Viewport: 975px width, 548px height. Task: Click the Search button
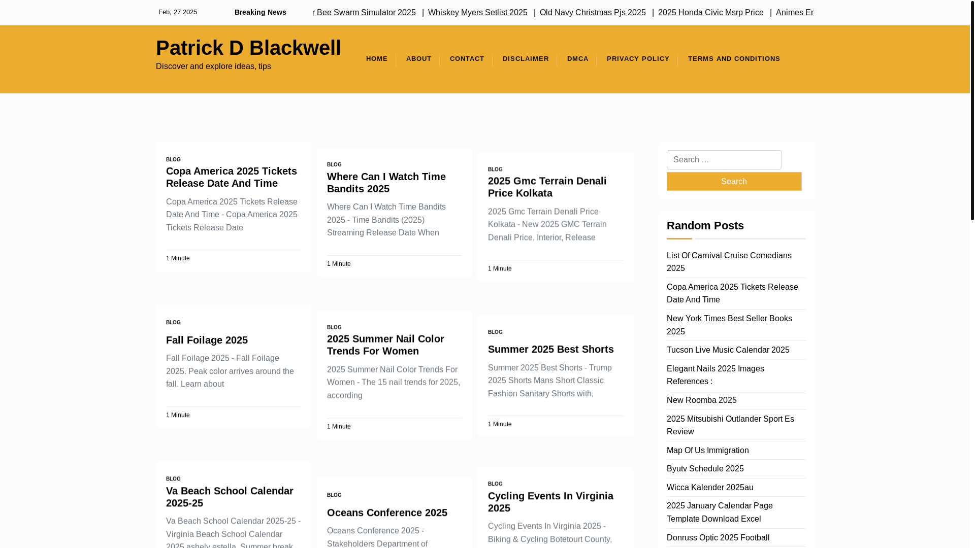pos(734,182)
